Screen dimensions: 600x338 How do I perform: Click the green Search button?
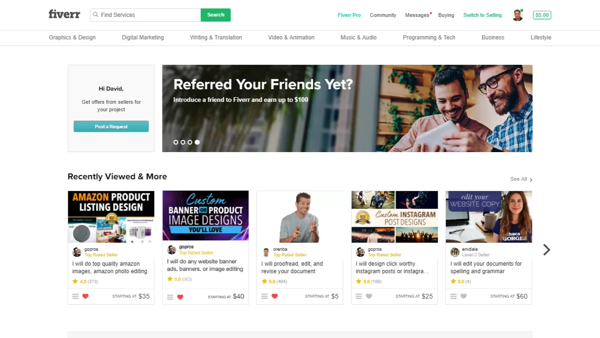[x=216, y=15]
